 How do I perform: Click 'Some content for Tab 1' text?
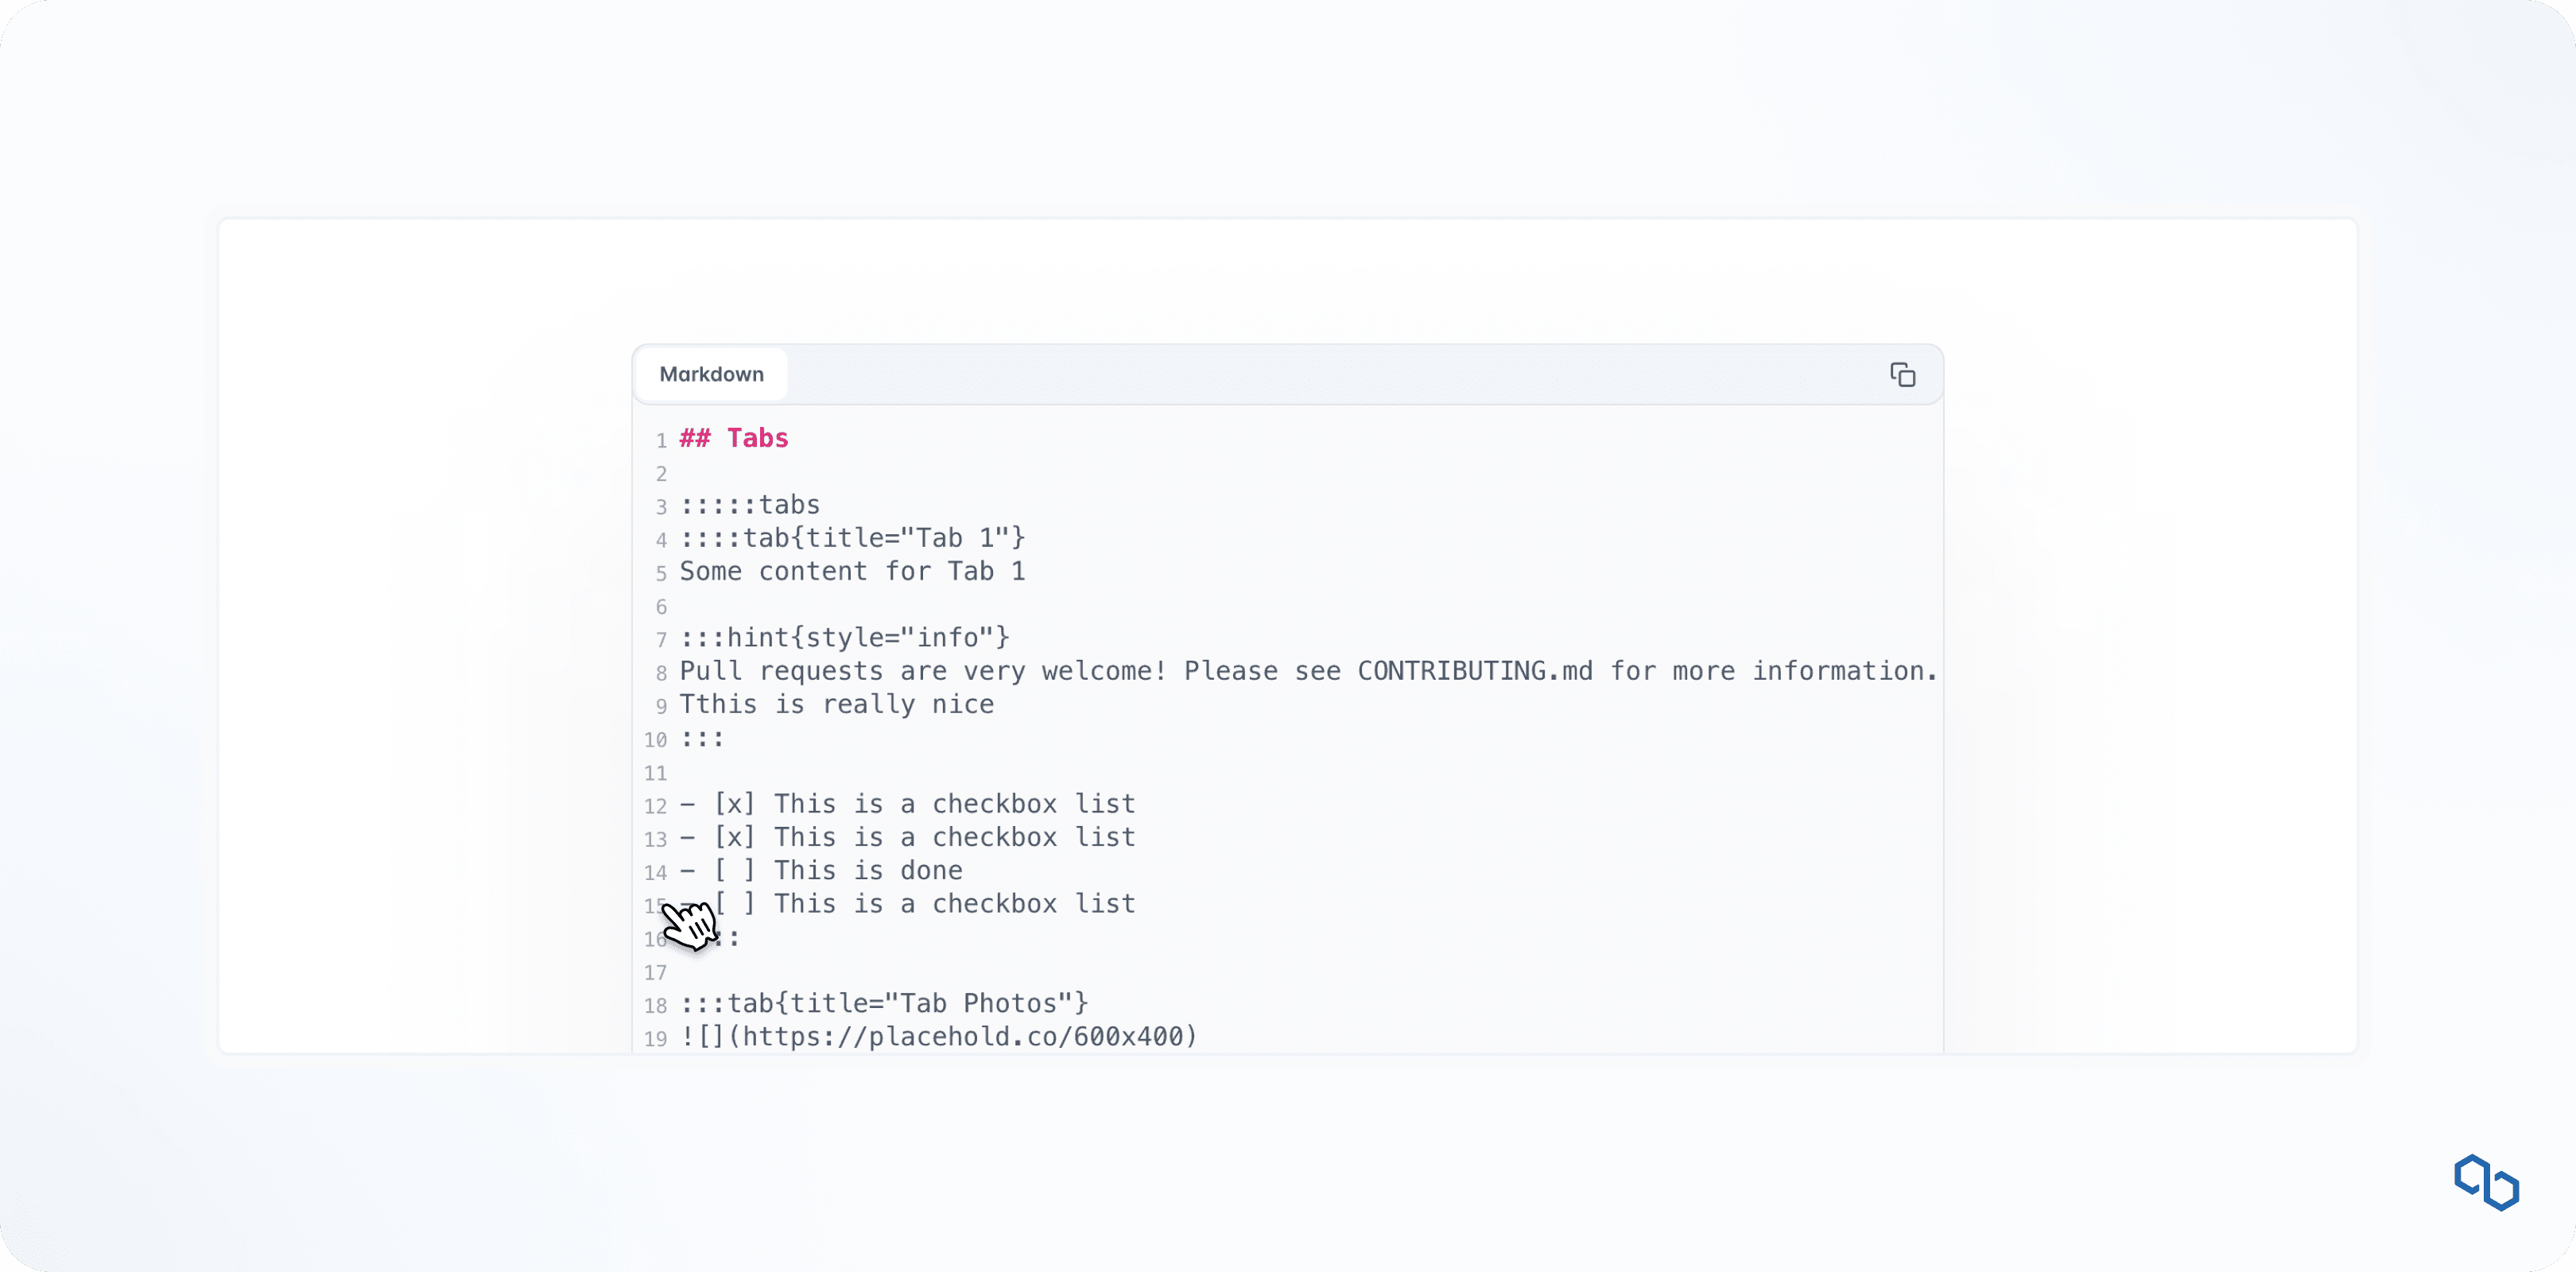[x=852, y=571]
